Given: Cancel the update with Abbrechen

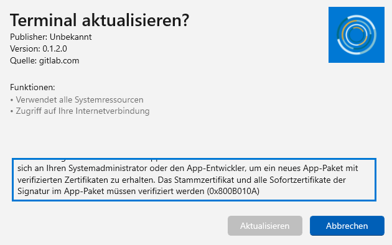Looking at the screenshot, I should coord(347,226).
